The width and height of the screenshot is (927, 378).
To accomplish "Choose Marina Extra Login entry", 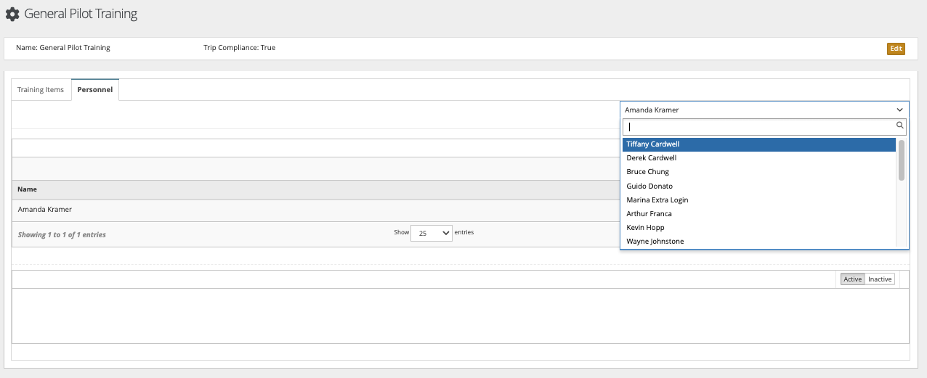I will (x=758, y=200).
